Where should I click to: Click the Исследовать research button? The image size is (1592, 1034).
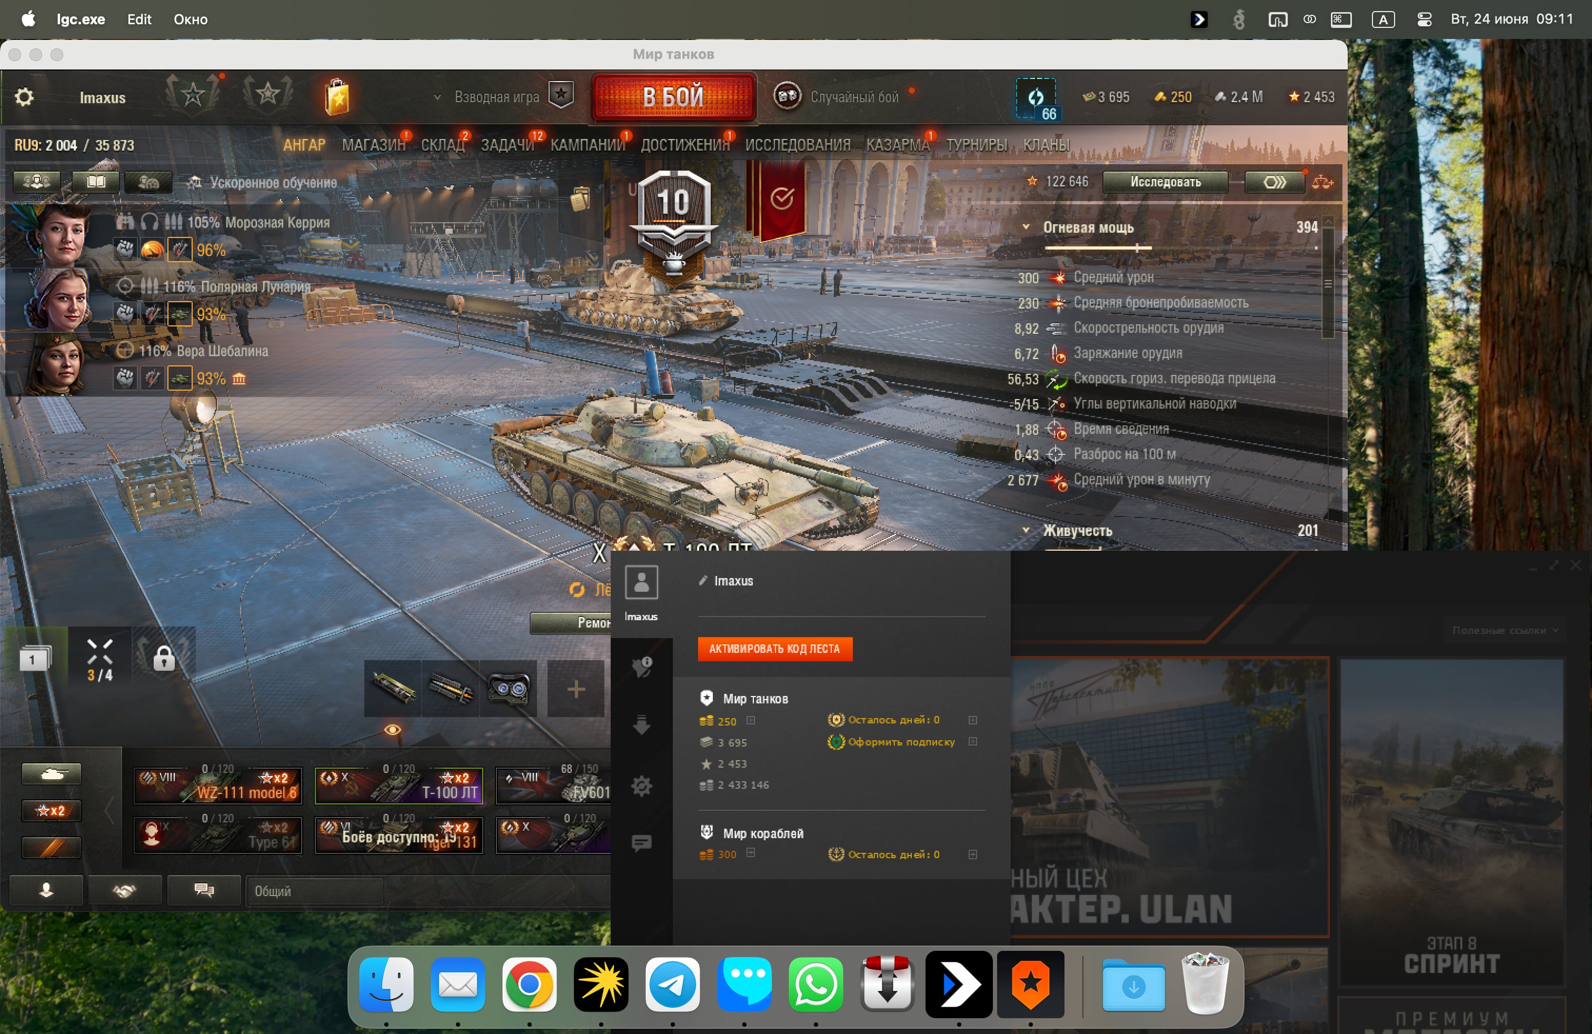pyautogui.click(x=1165, y=182)
